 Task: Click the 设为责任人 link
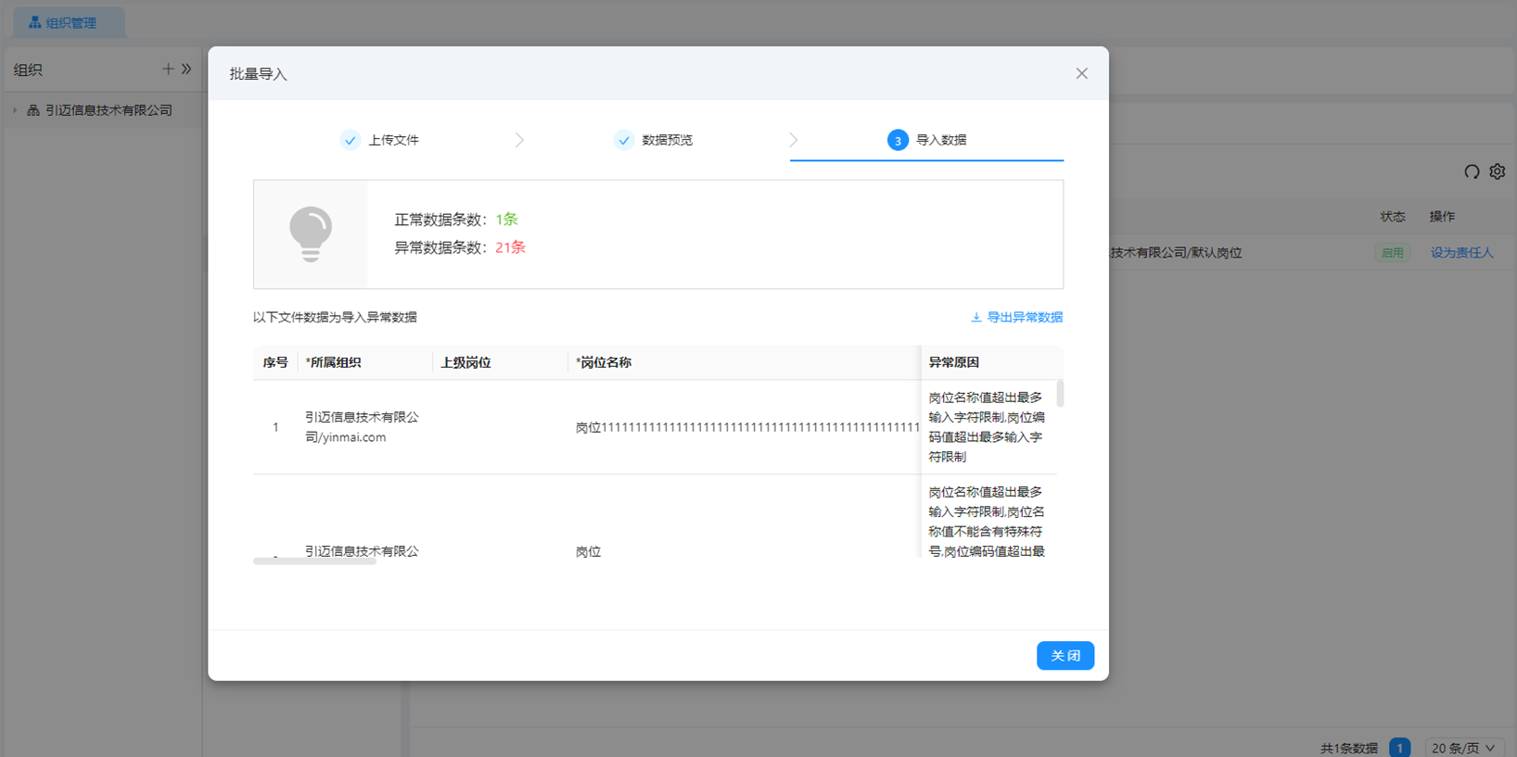point(1461,252)
